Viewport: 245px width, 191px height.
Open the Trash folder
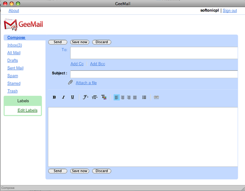(x=13, y=91)
